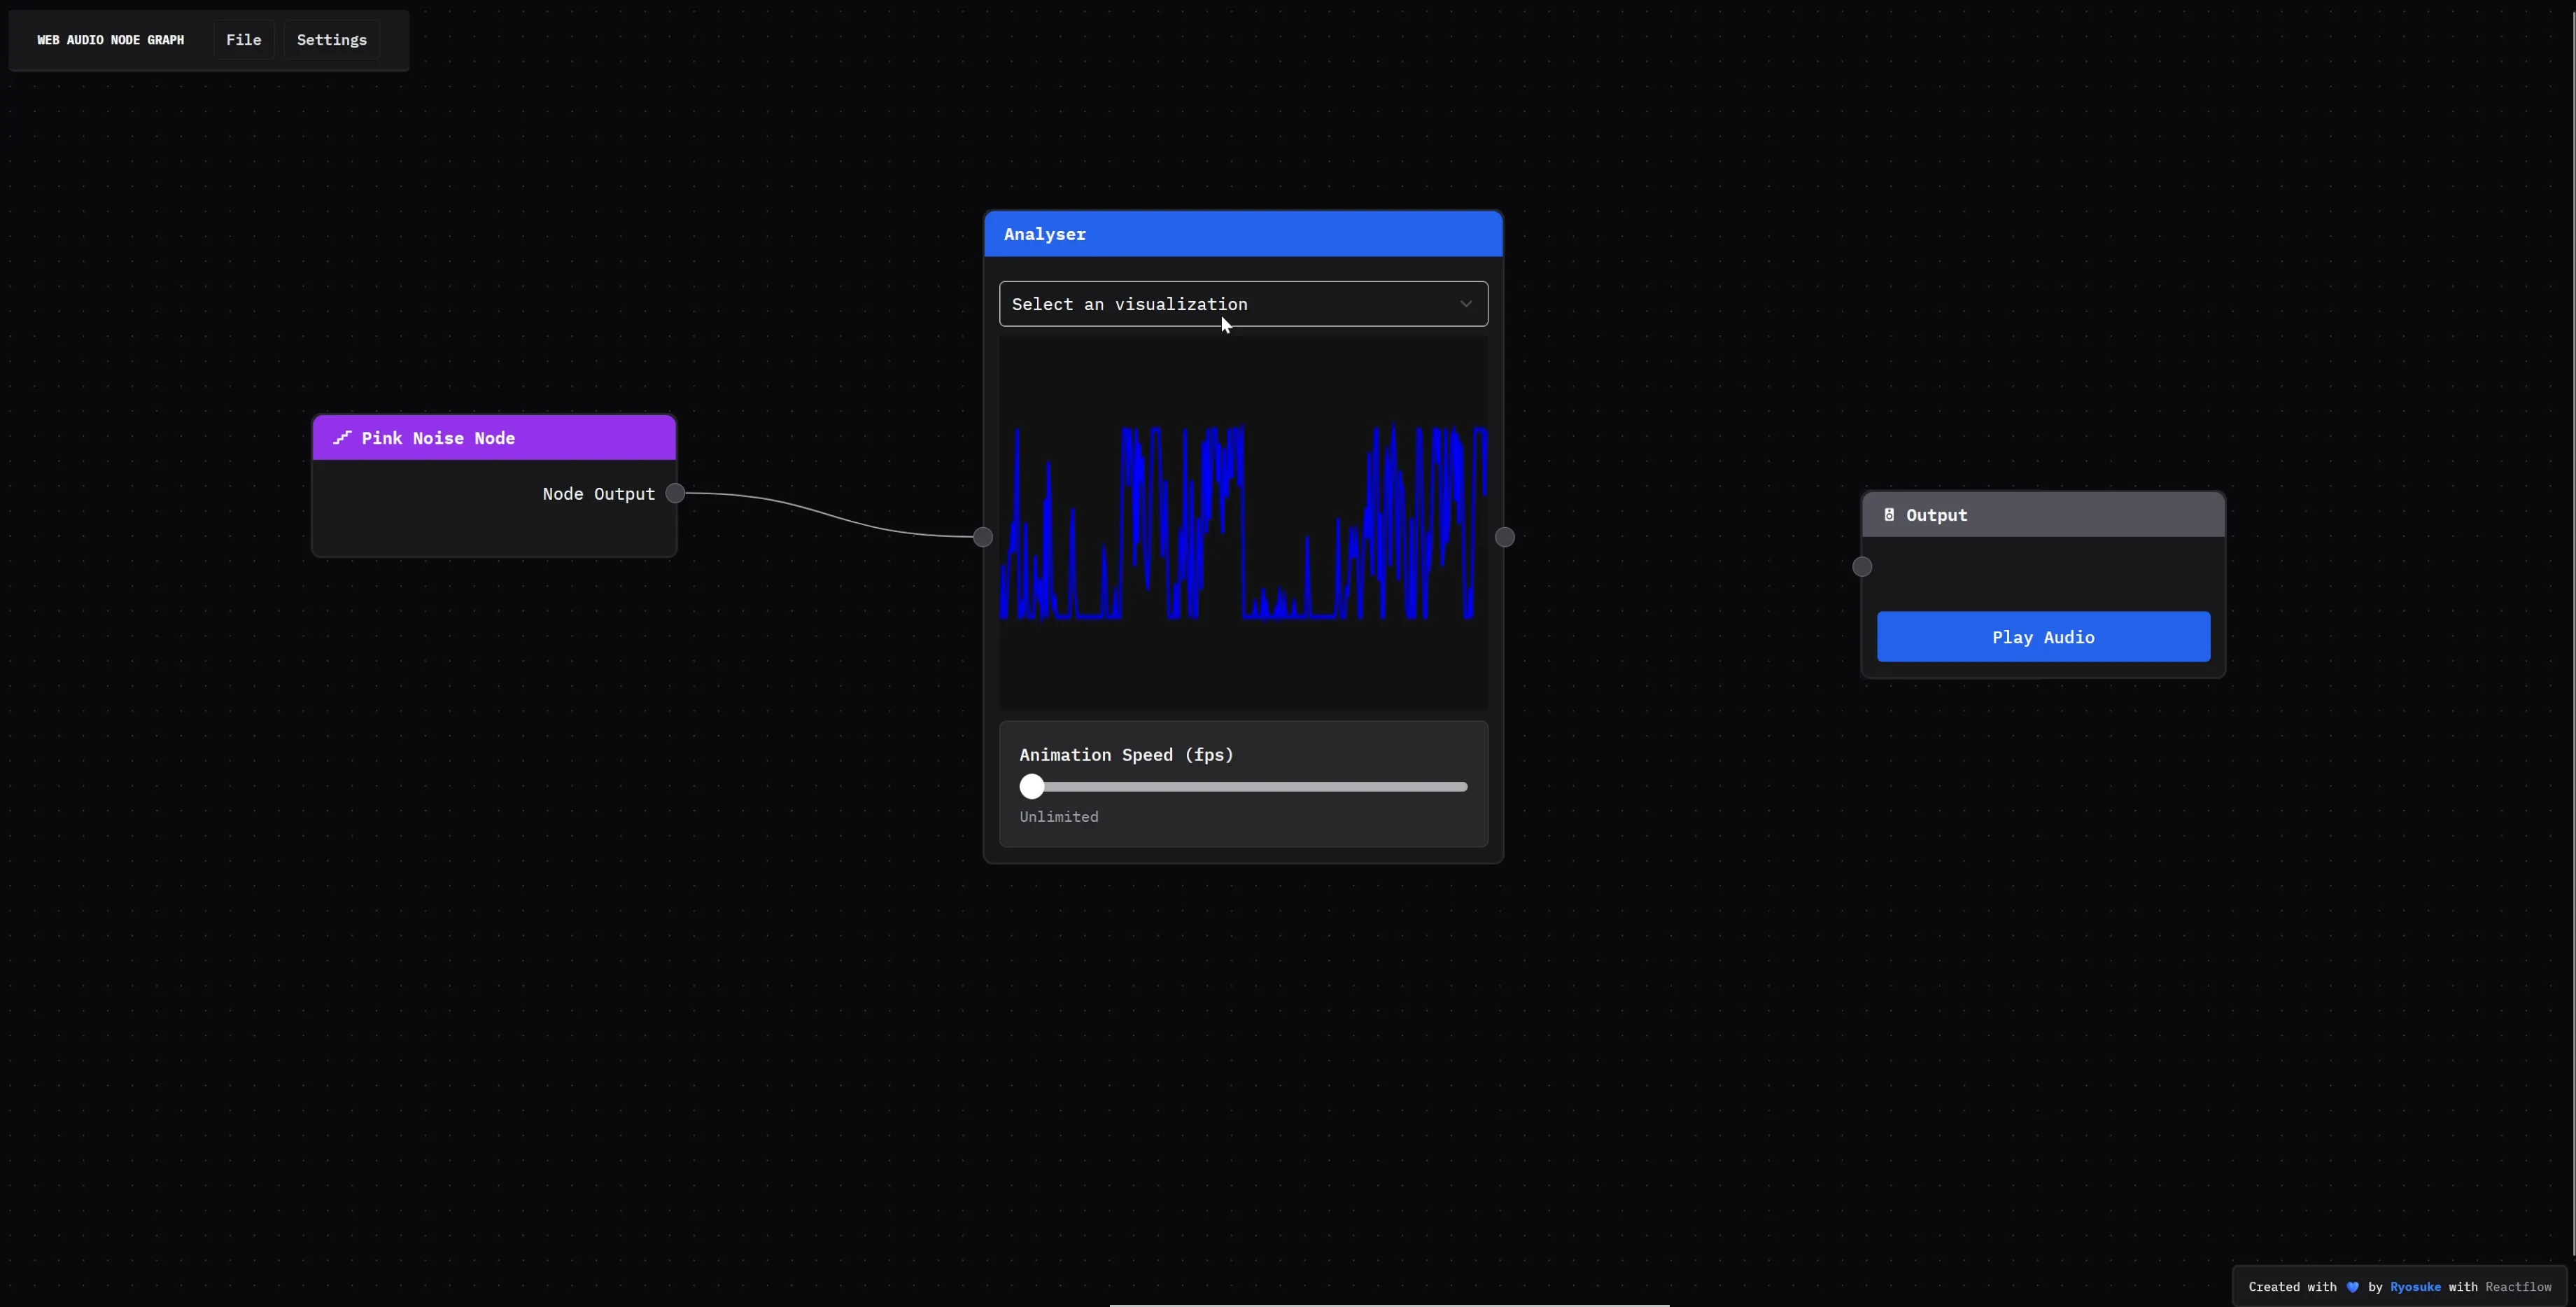Click the WEB AUDIO NODE GRAPH logo label
Viewport: 2576px width, 1307px height.
click(110, 39)
